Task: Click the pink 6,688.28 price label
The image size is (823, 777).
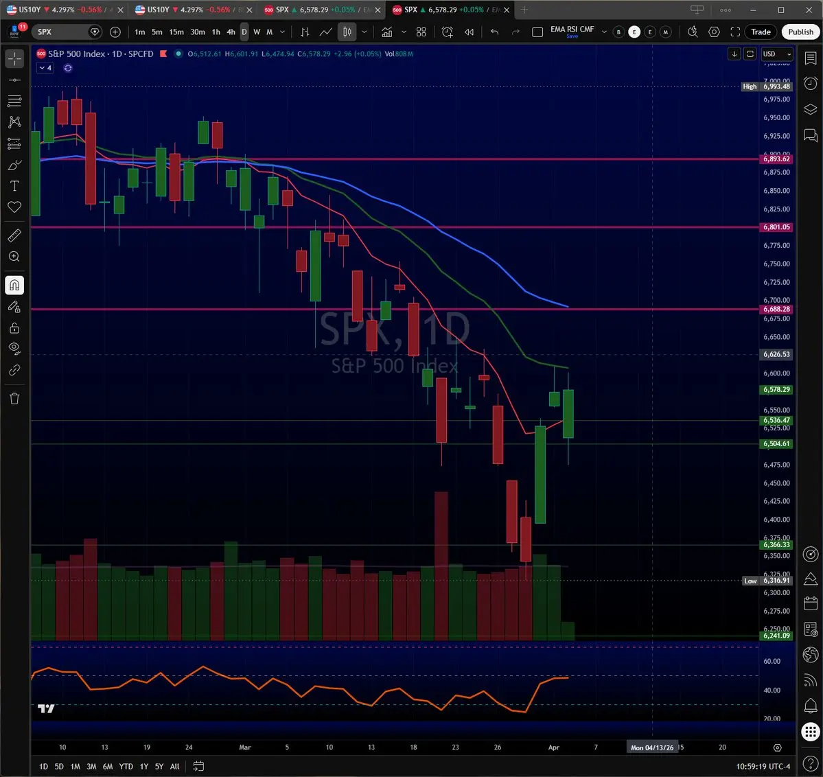Action: pyautogui.click(x=776, y=310)
